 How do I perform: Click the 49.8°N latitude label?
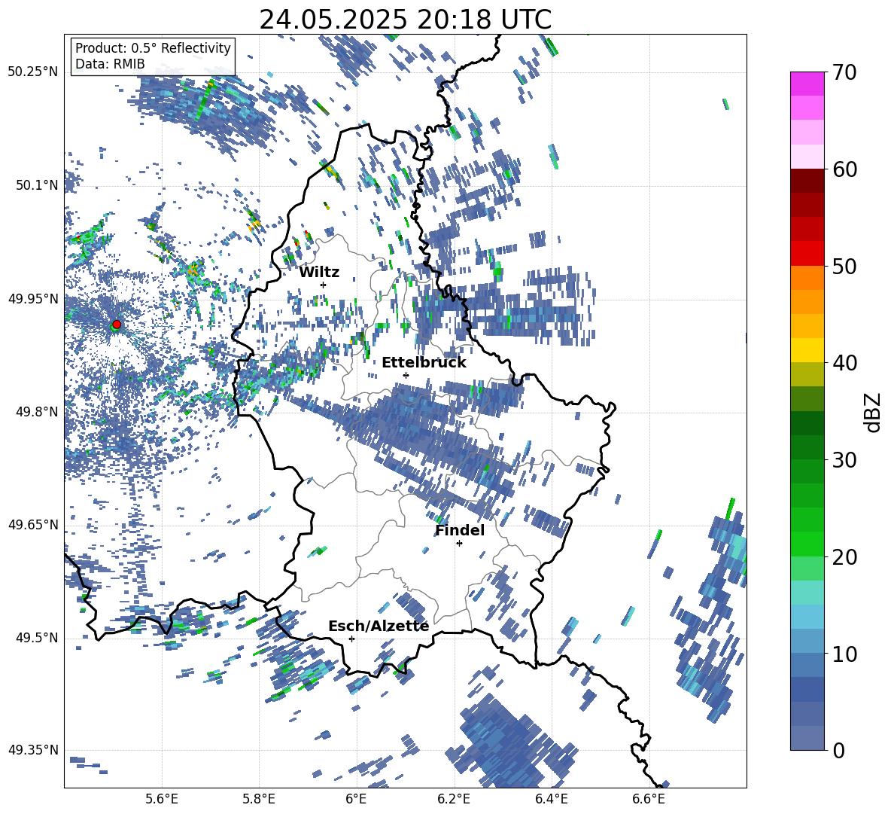[x=37, y=412]
